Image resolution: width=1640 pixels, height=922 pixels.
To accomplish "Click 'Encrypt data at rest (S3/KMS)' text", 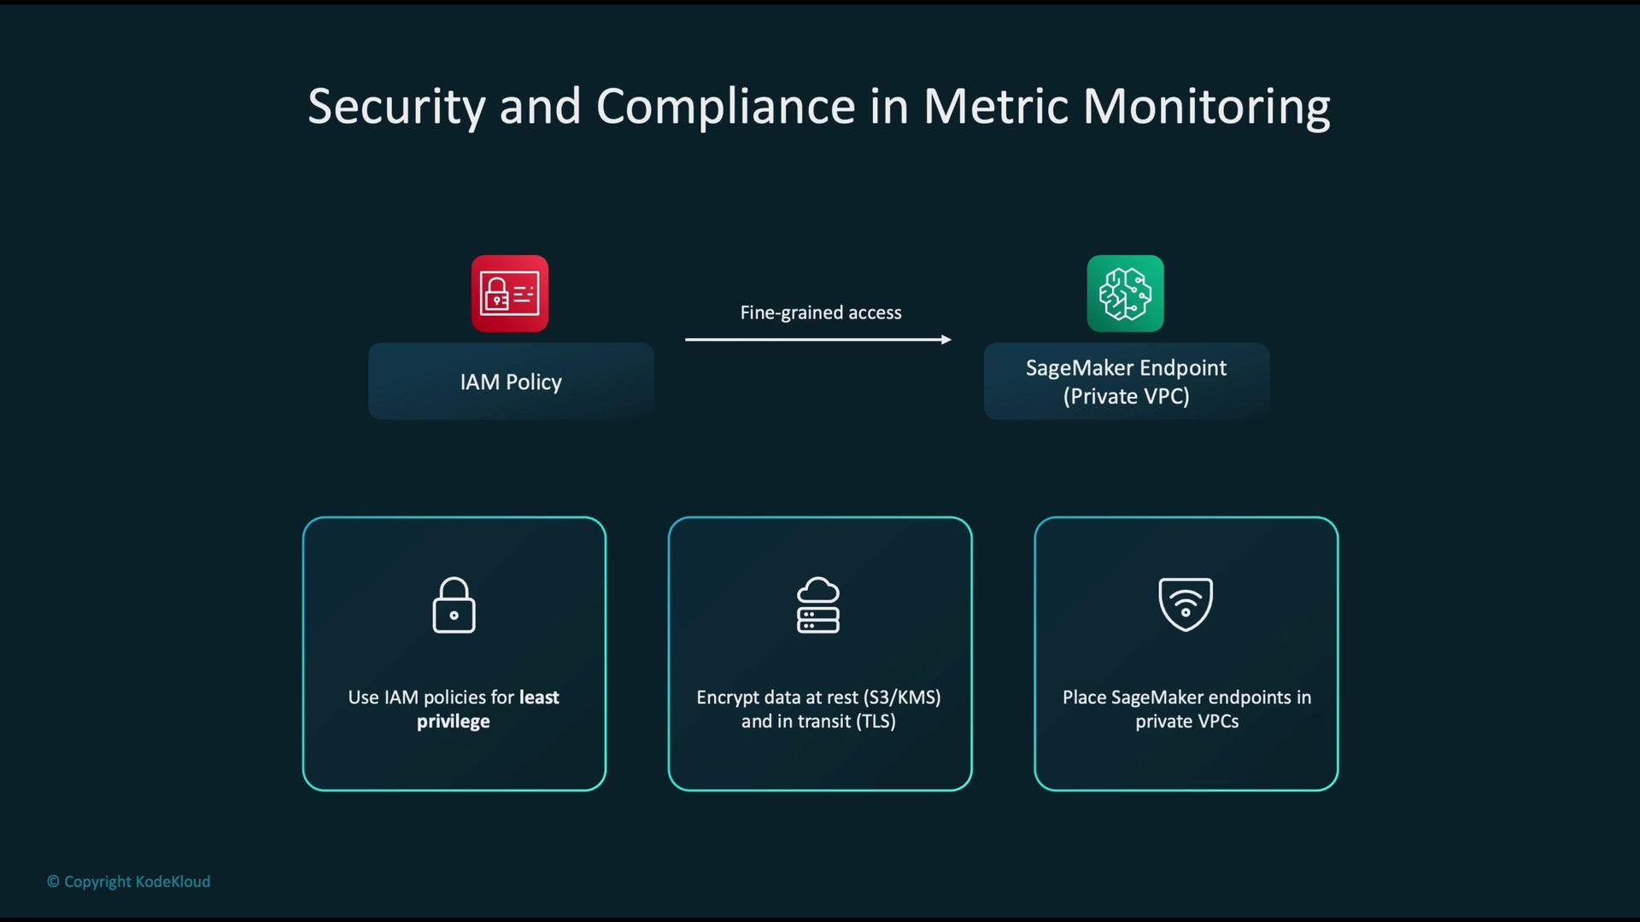I will [x=818, y=697].
